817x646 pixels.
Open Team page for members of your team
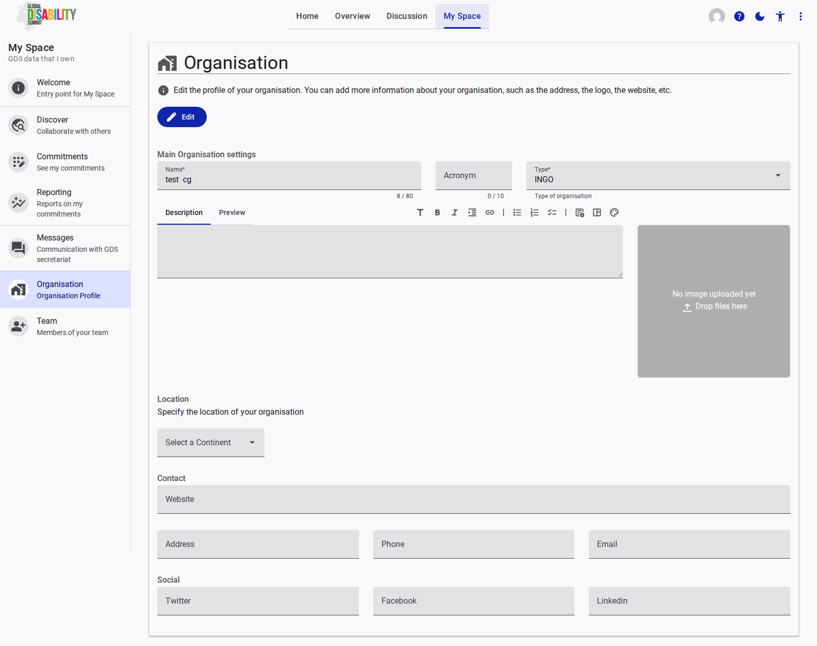pyautogui.click(x=65, y=326)
